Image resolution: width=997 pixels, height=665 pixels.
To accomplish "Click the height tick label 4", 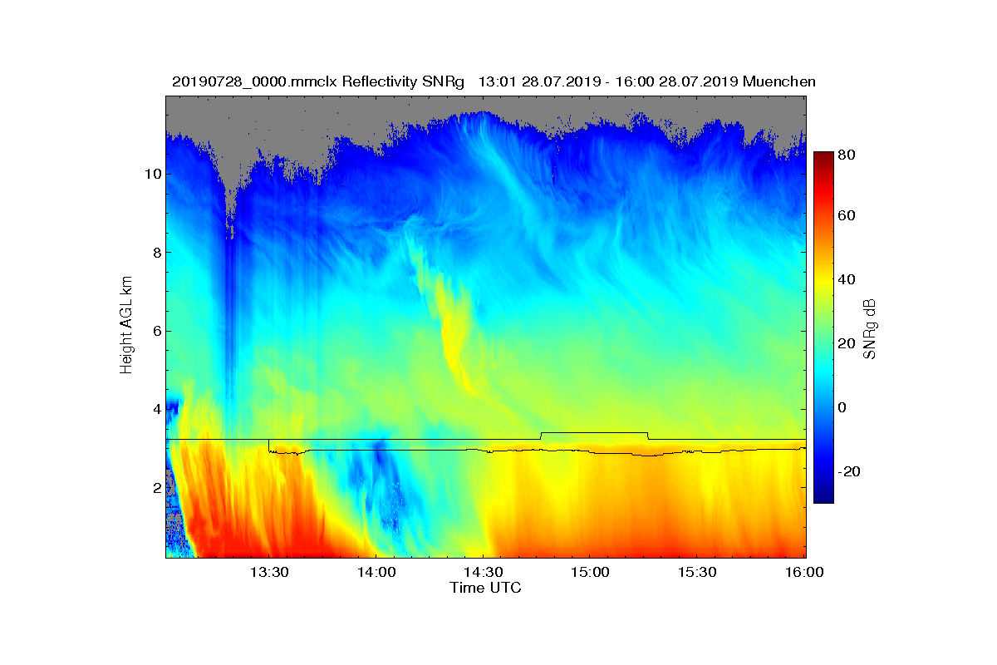I will [155, 409].
